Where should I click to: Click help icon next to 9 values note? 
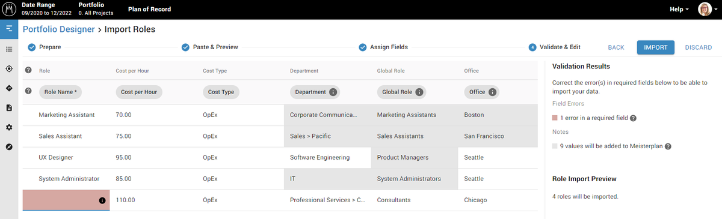tap(668, 146)
